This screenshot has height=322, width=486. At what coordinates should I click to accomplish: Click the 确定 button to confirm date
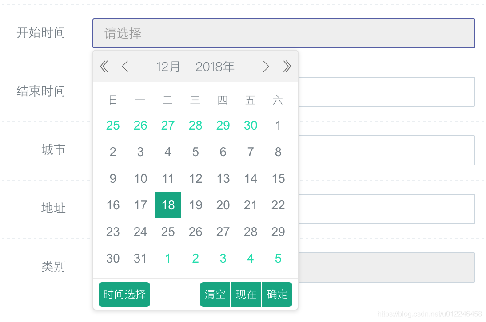[x=277, y=294]
